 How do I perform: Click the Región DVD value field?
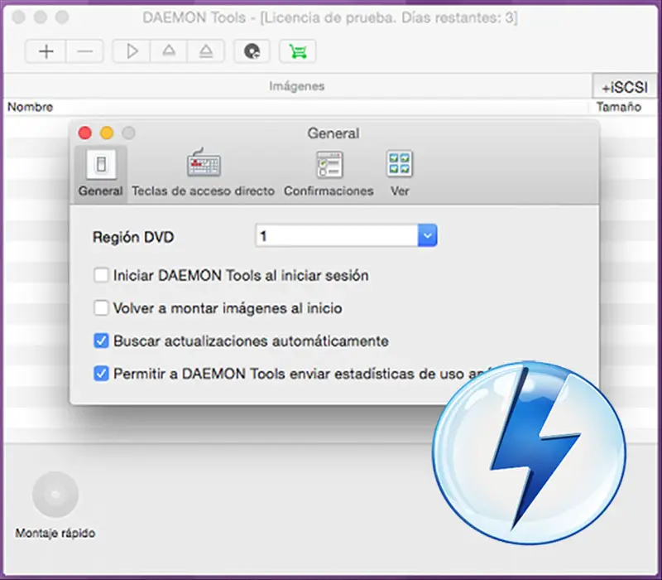point(337,235)
